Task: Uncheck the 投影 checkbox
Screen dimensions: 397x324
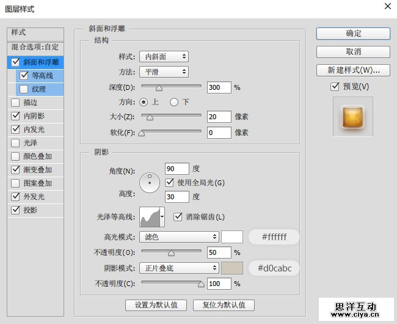Action: [x=15, y=210]
